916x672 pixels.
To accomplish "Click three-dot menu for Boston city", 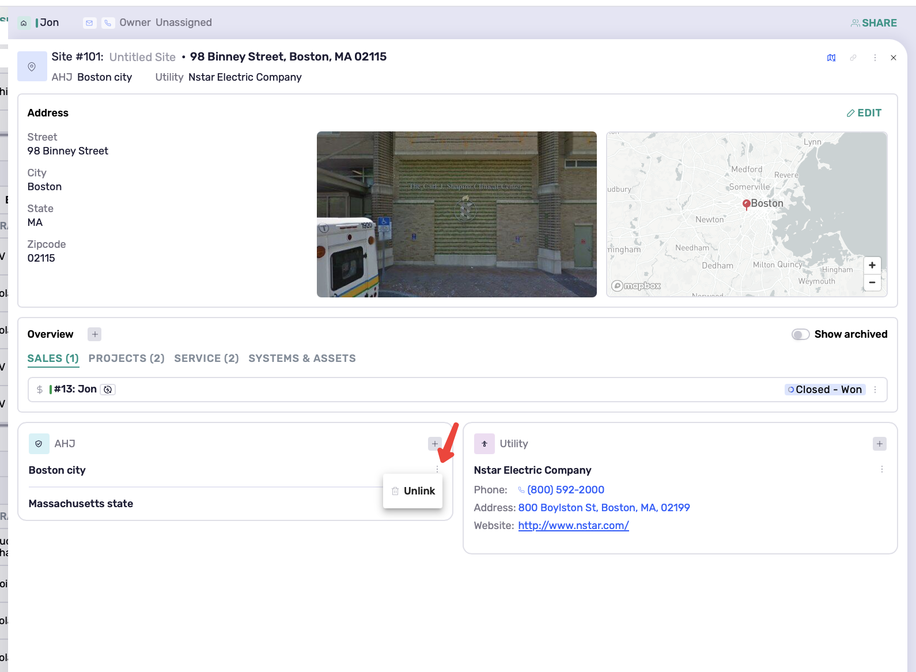I will coord(437,469).
